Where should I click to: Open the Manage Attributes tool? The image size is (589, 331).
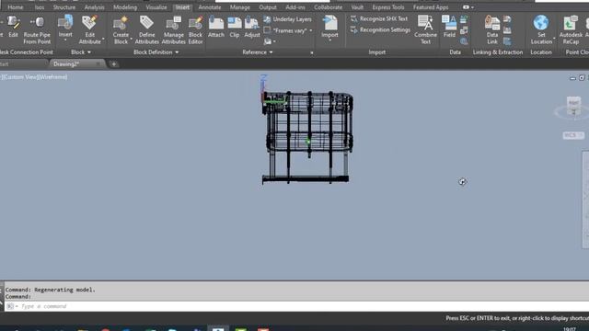[x=174, y=30]
